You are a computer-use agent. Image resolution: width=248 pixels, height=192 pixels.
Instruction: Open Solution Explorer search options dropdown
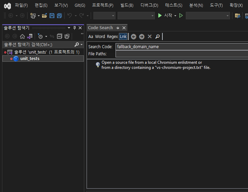point(82,45)
